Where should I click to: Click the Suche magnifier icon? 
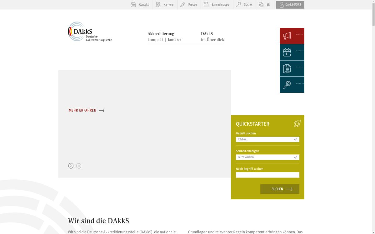tap(238, 4)
